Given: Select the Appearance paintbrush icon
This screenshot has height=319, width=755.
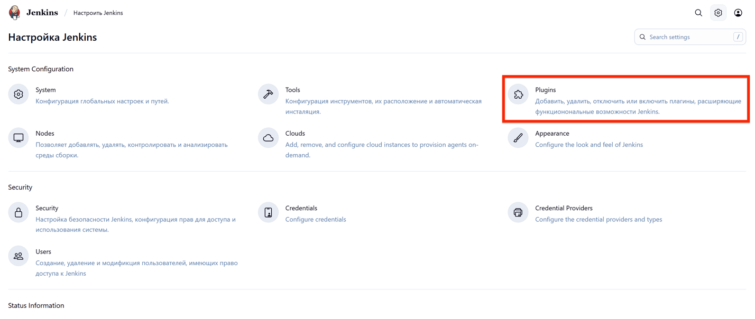Looking at the screenshot, I should [x=518, y=138].
